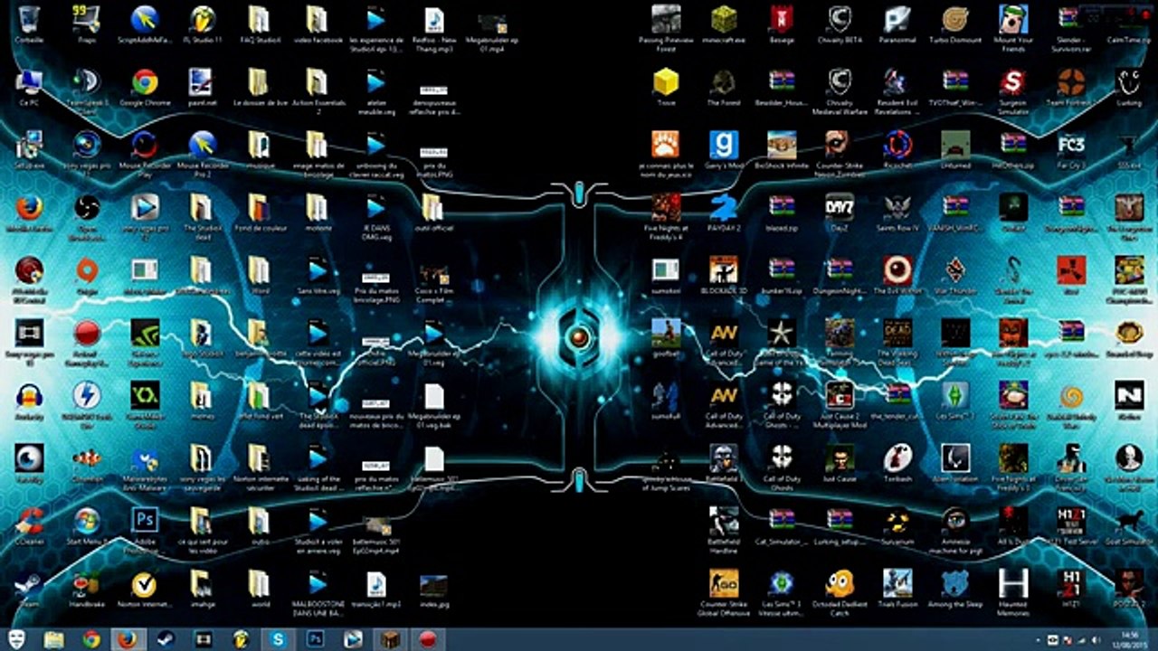
Task: Select the CCleaner desktop shortcut
Action: (29, 521)
